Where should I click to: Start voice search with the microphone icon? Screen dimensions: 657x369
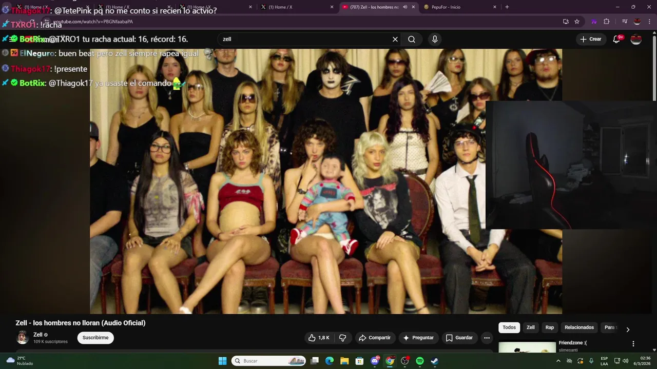coord(435,39)
